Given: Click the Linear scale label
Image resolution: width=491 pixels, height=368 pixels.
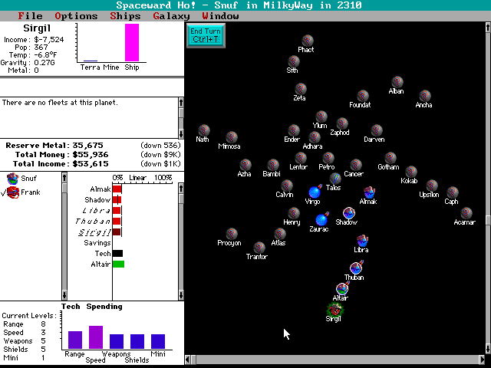Looking at the screenshot, I should [x=137, y=178].
